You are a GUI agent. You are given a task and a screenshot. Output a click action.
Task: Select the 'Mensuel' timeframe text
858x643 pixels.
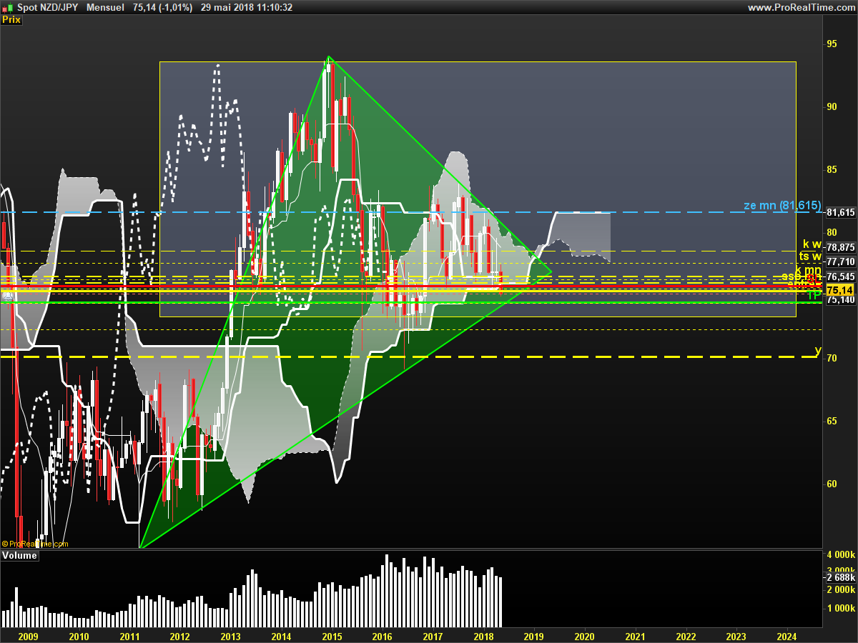[105, 7]
